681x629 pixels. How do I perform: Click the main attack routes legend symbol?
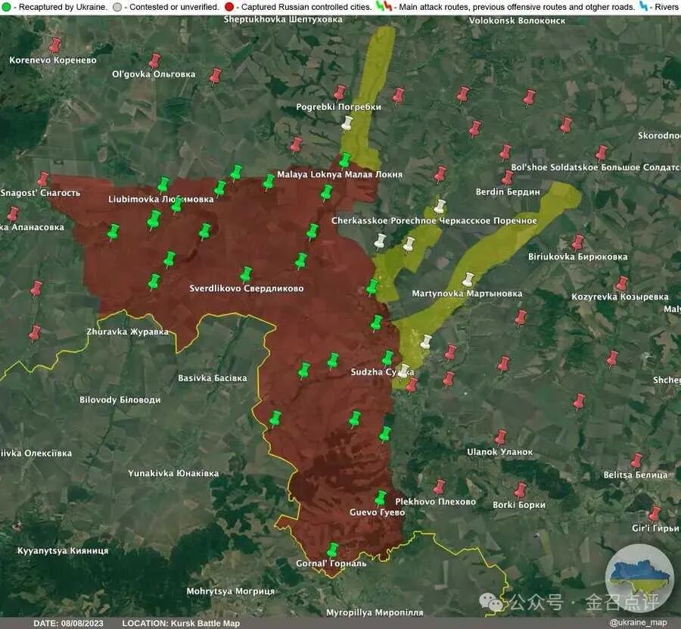click(384, 7)
